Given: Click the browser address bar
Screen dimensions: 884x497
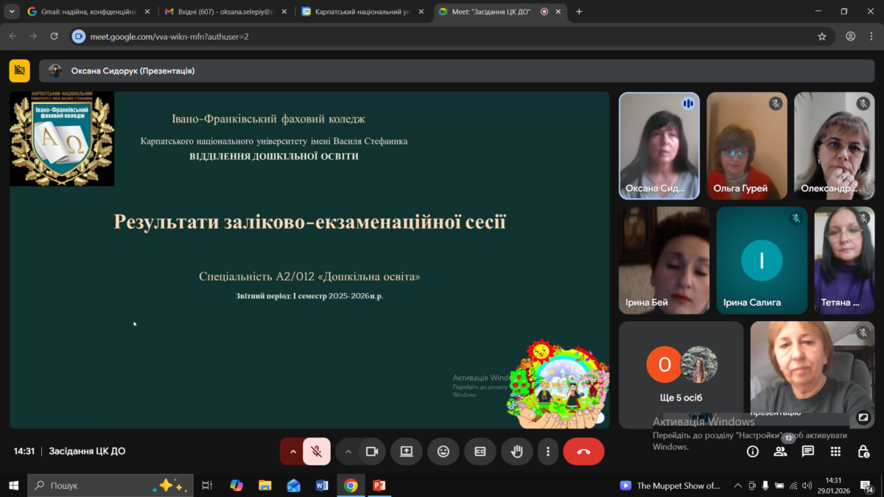Looking at the screenshot, I should point(442,36).
